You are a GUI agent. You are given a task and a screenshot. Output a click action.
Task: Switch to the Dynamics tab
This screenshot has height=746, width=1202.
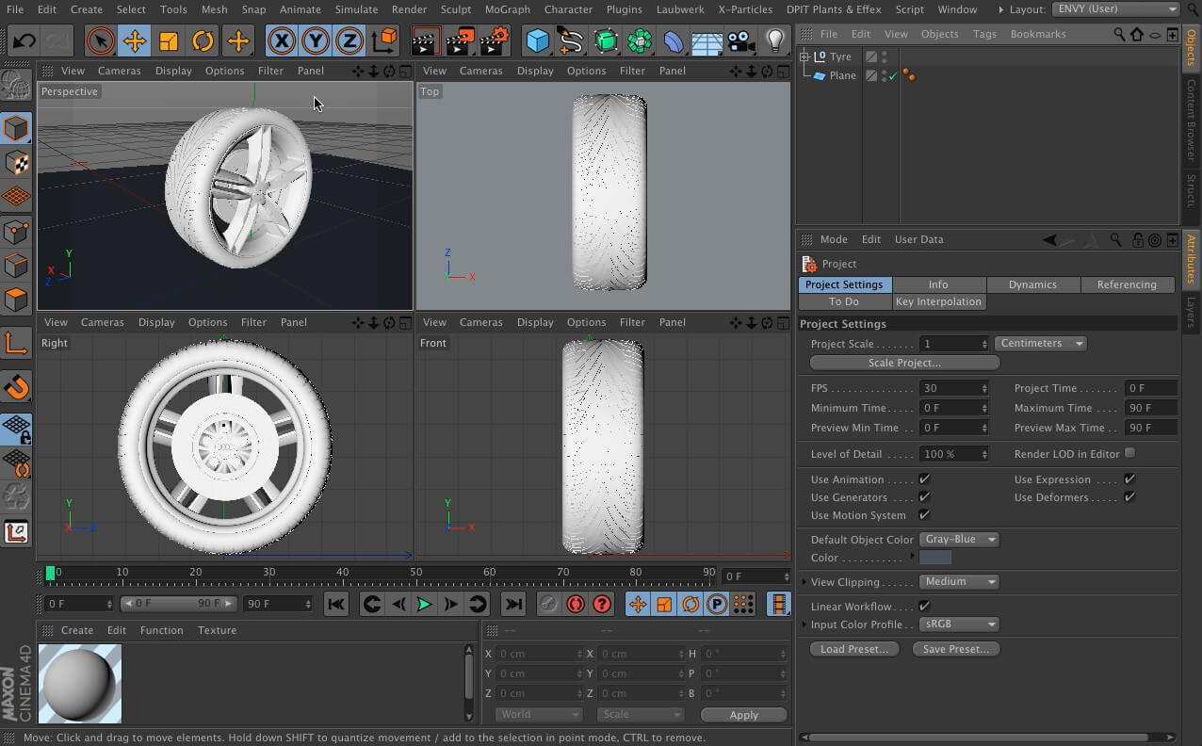click(x=1032, y=284)
